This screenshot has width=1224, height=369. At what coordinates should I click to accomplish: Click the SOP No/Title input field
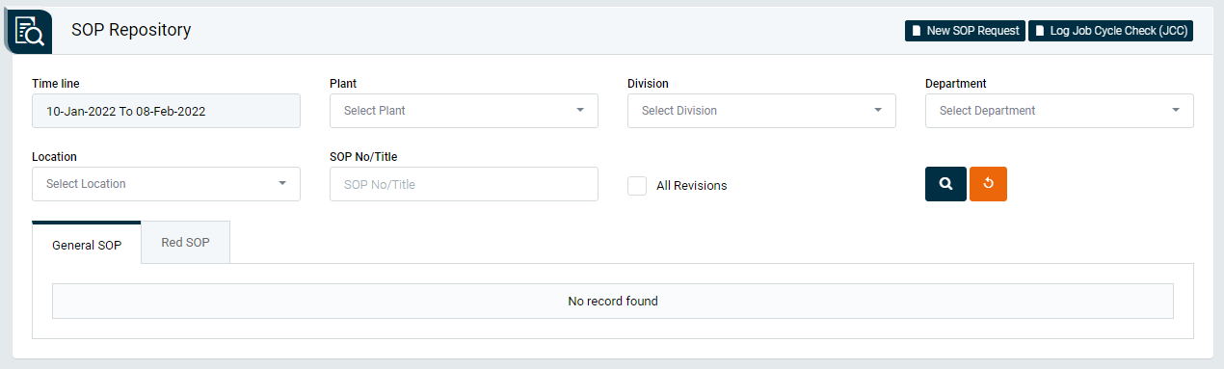[x=464, y=184]
